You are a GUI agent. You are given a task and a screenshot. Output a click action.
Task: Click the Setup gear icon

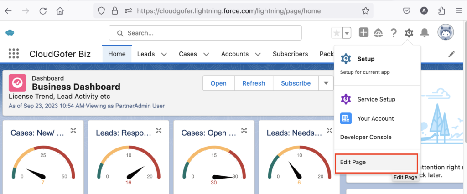pyautogui.click(x=409, y=33)
